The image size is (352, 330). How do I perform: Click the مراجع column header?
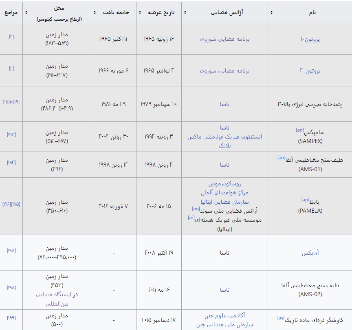[11, 13]
